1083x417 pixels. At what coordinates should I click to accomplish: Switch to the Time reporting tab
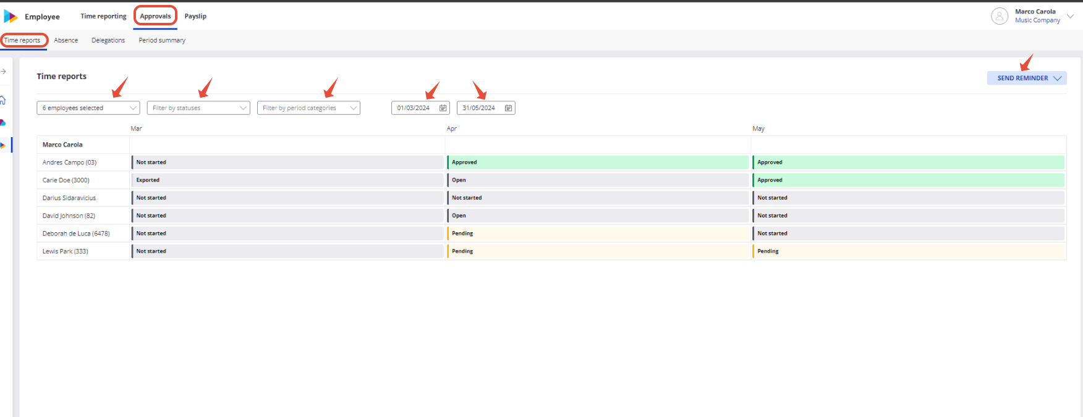(x=103, y=16)
